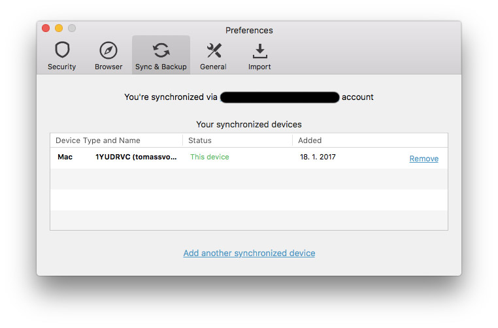Click Add another synchronized device link
Viewport: 498px width, 328px height.
tap(249, 254)
